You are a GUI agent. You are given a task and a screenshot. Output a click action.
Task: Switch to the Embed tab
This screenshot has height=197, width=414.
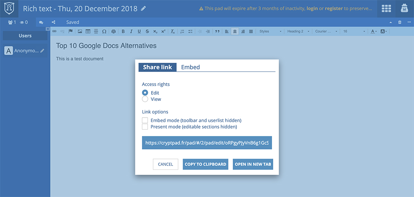(190, 67)
